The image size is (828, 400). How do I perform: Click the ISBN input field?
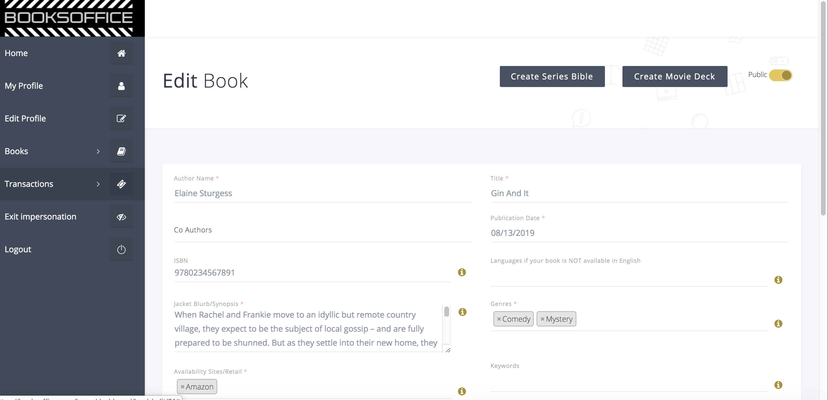click(312, 273)
